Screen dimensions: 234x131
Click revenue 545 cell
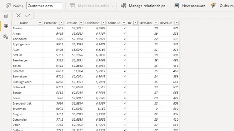click(169, 44)
